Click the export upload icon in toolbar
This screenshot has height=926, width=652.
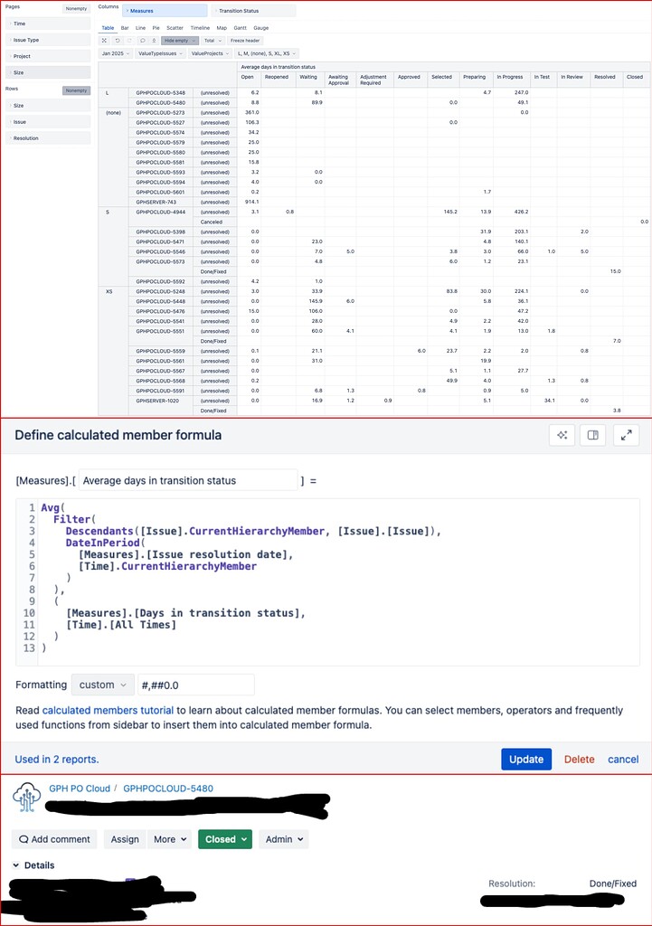click(154, 41)
